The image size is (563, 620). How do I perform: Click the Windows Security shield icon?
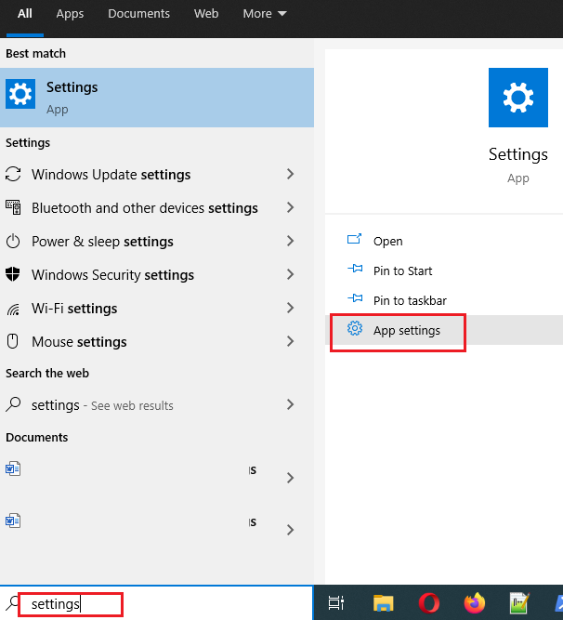tap(13, 274)
